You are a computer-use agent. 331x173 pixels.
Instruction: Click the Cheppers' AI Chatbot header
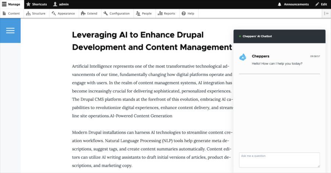click(279, 36)
